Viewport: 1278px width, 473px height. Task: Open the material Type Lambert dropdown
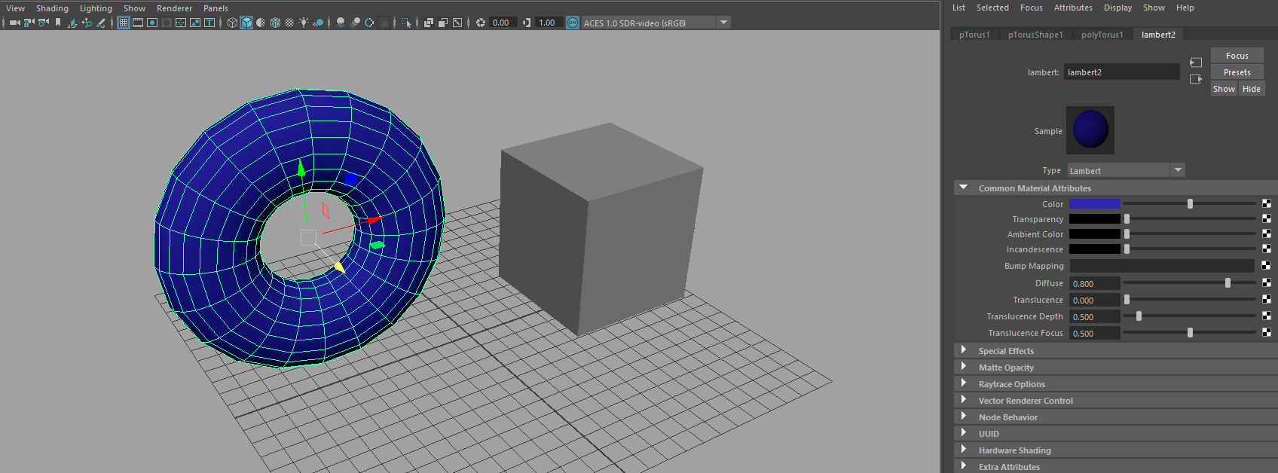pos(1126,170)
